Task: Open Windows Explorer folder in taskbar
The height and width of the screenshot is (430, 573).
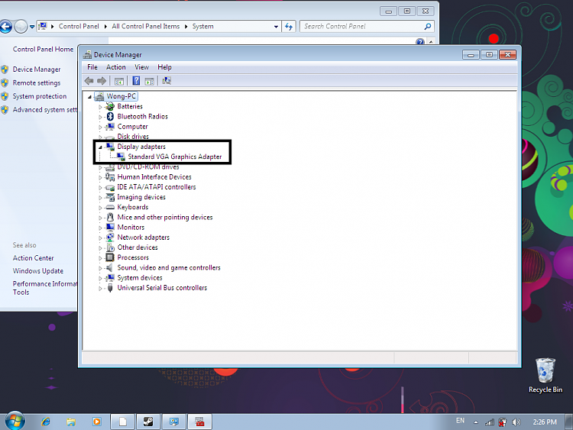Action: coord(71,422)
